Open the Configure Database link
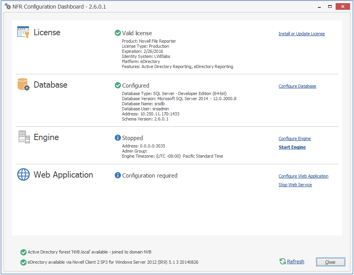The image size is (354, 275). point(297,86)
